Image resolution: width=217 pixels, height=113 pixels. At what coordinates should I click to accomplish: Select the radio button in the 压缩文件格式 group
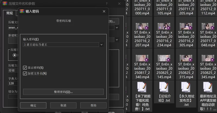pyautogui.click(x=15, y=55)
